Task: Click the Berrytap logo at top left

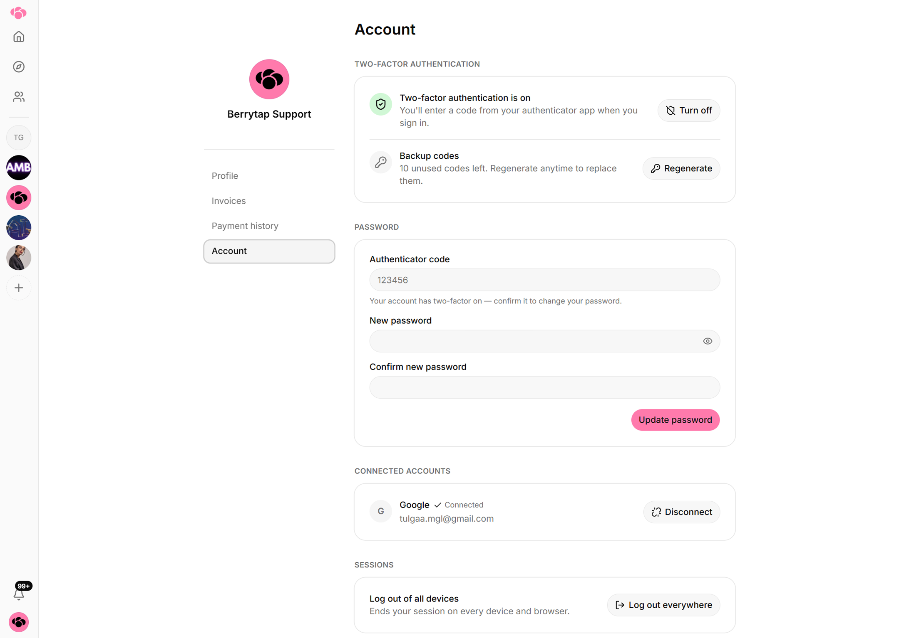Action: pyautogui.click(x=19, y=13)
